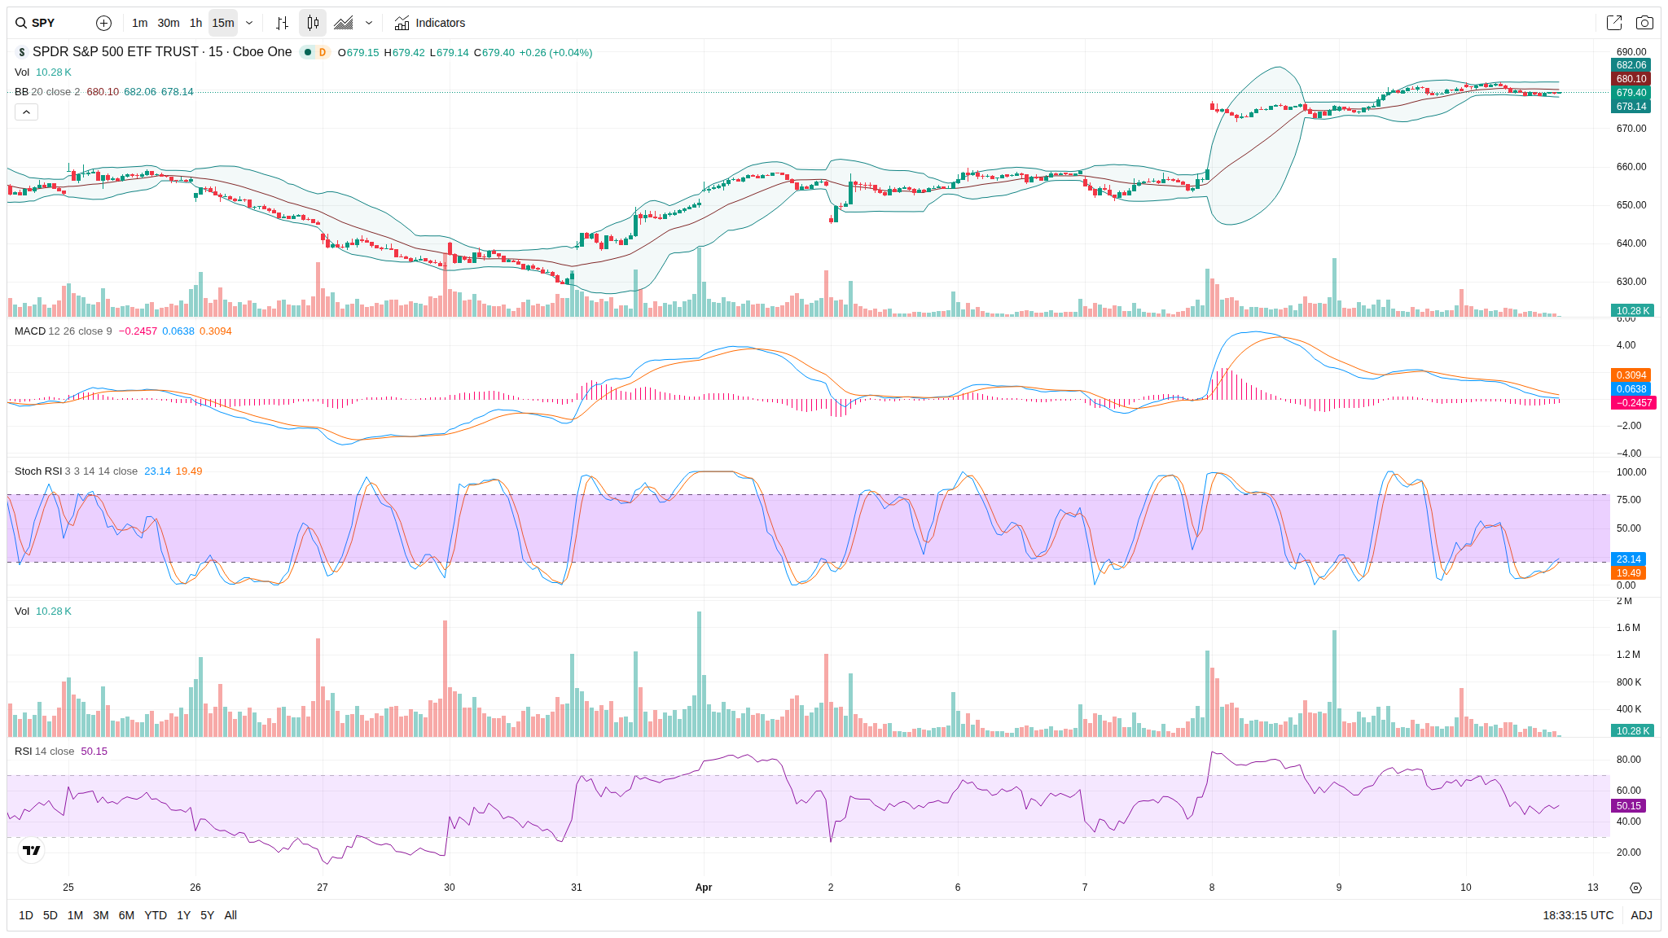Open the chart style dropdown arrow

tap(369, 23)
